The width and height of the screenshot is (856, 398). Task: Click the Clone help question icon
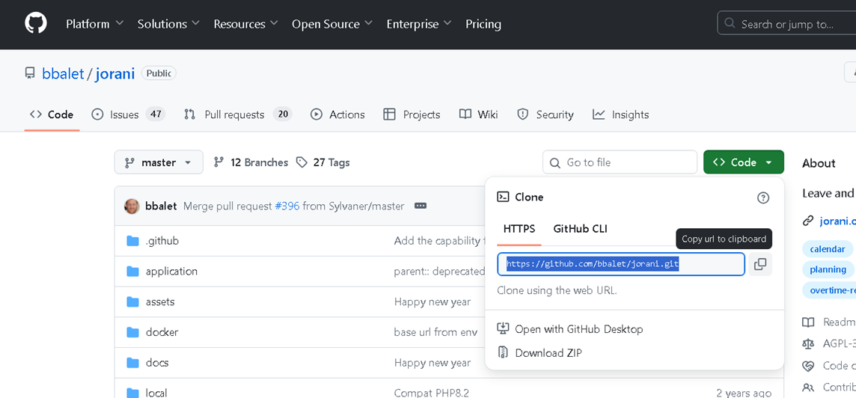(762, 198)
